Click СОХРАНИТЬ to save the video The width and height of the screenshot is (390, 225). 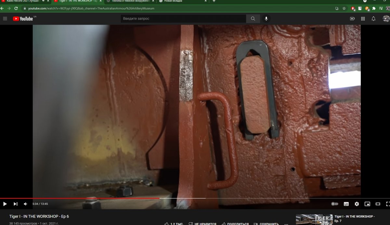pyautogui.click(x=266, y=224)
